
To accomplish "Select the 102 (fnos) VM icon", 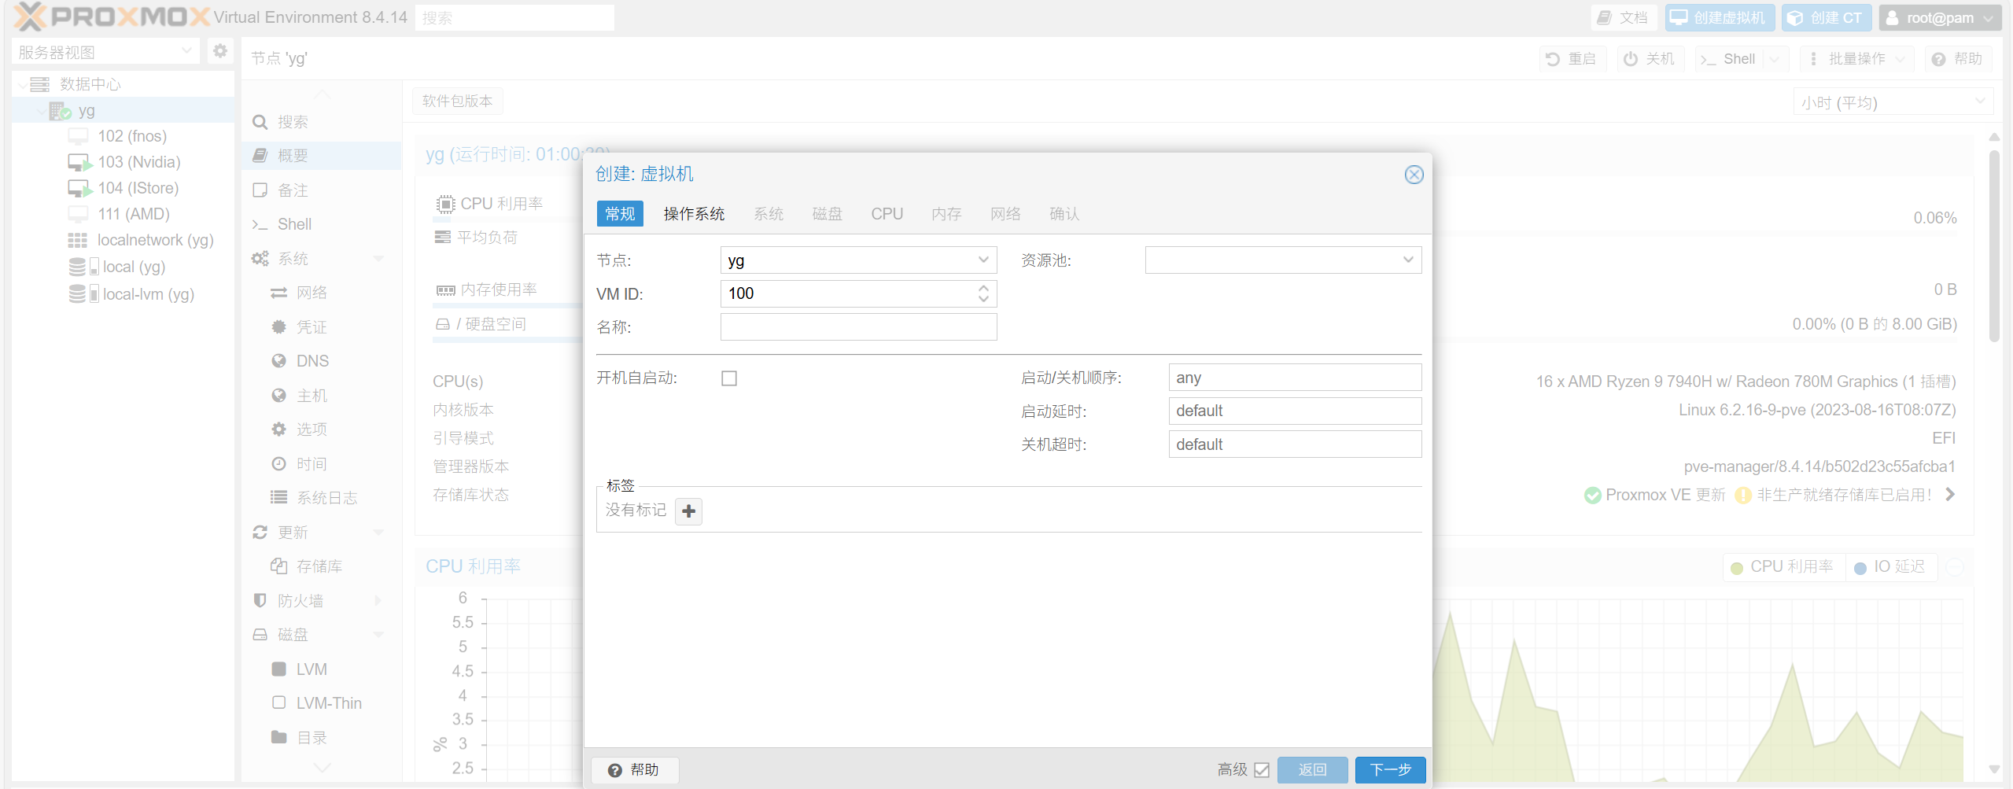I will coord(78,136).
